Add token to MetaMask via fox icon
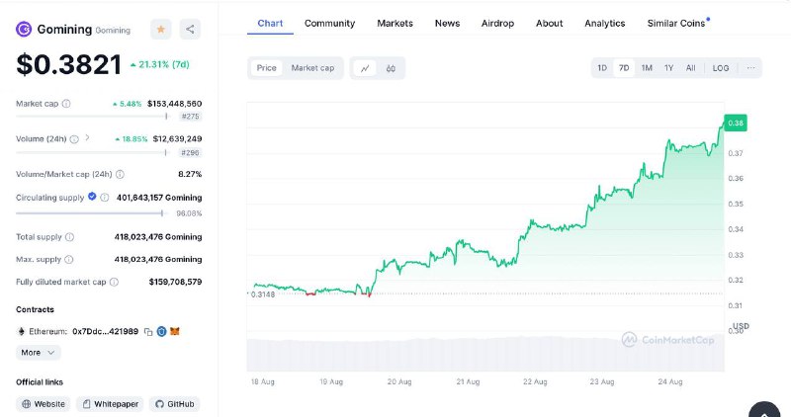 point(175,331)
